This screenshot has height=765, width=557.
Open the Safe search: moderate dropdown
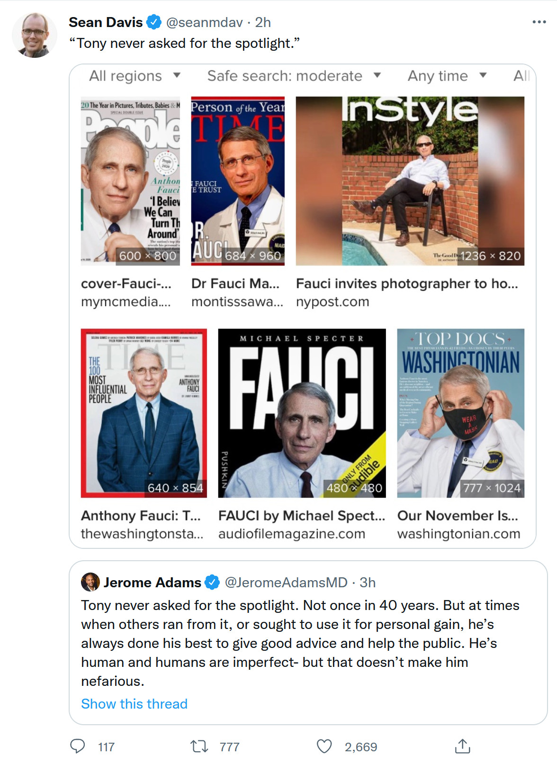point(294,76)
